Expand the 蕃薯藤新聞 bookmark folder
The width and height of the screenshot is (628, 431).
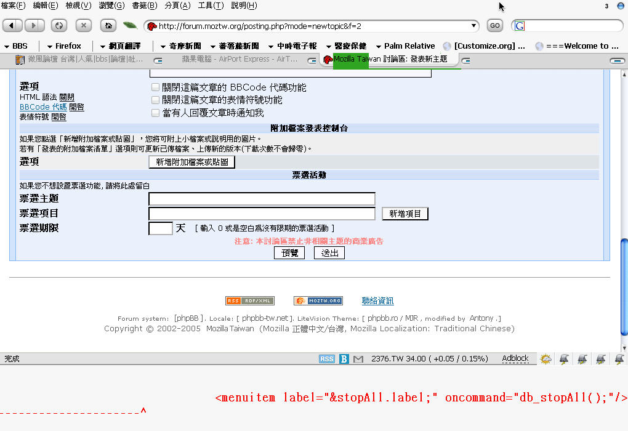pos(235,46)
